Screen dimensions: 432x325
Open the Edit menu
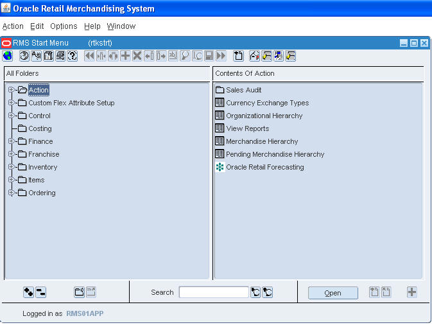tap(37, 26)
